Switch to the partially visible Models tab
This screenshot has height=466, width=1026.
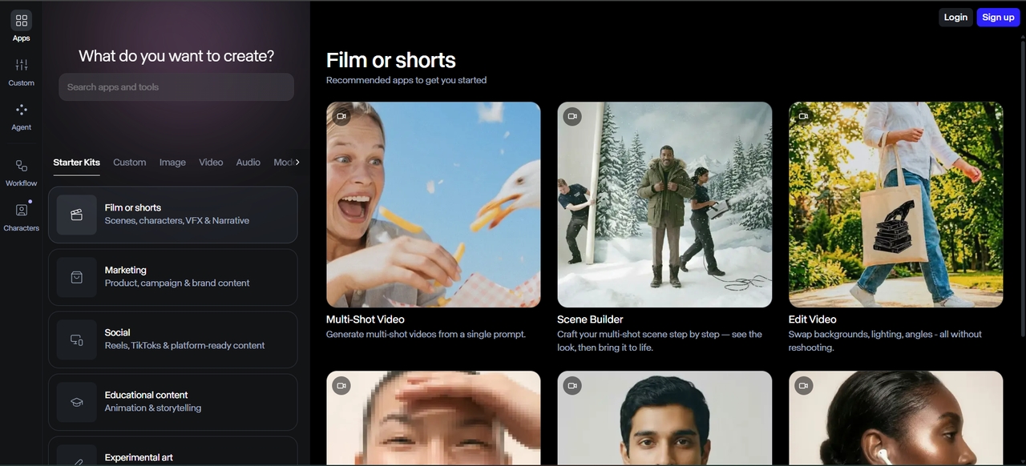click(283, 163)
